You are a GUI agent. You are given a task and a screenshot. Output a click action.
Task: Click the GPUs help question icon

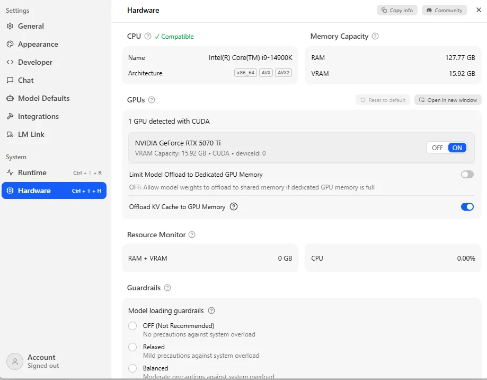(152, 100)
